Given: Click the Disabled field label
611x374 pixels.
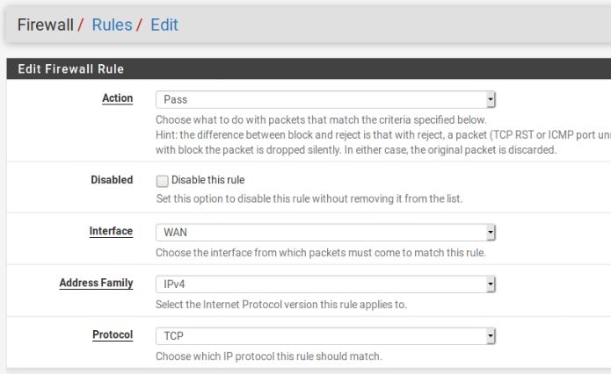Looking at the screenshot, I should click(x=112, y=180).
